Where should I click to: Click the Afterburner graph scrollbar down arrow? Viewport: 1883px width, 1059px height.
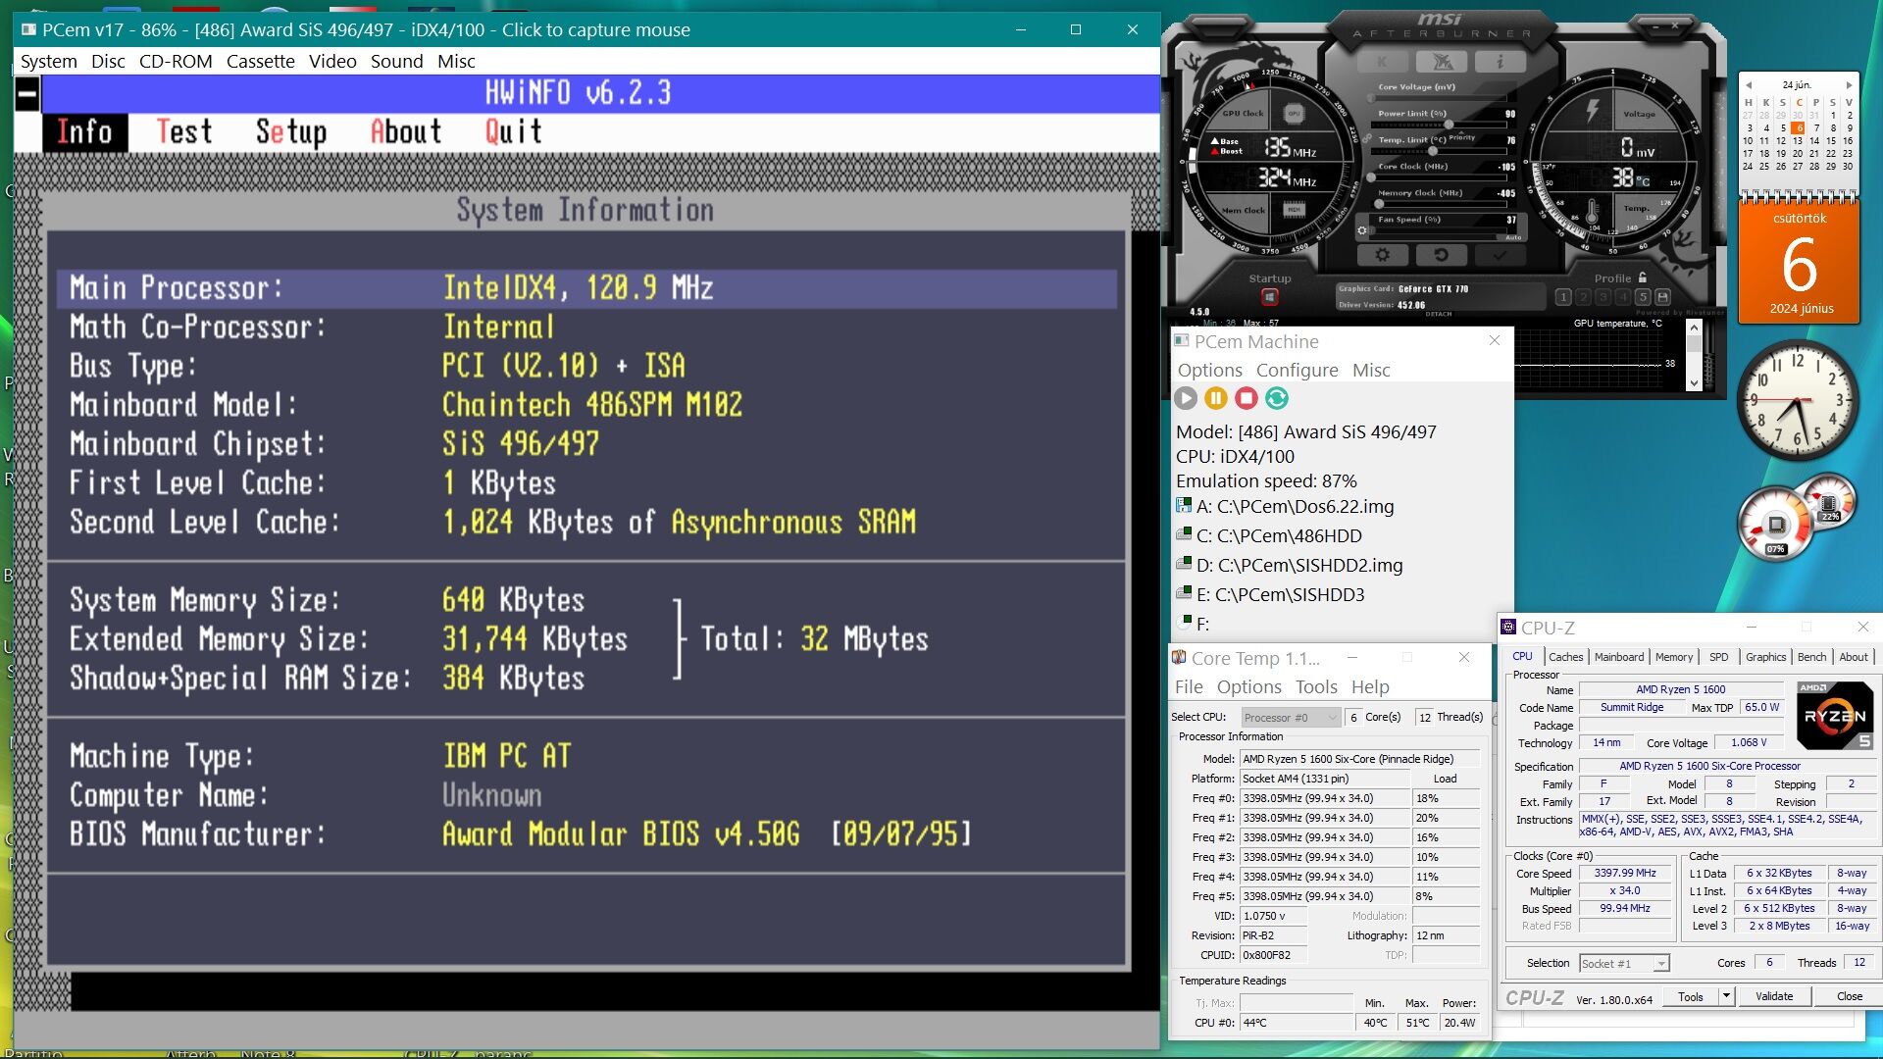click(1694, 383)
